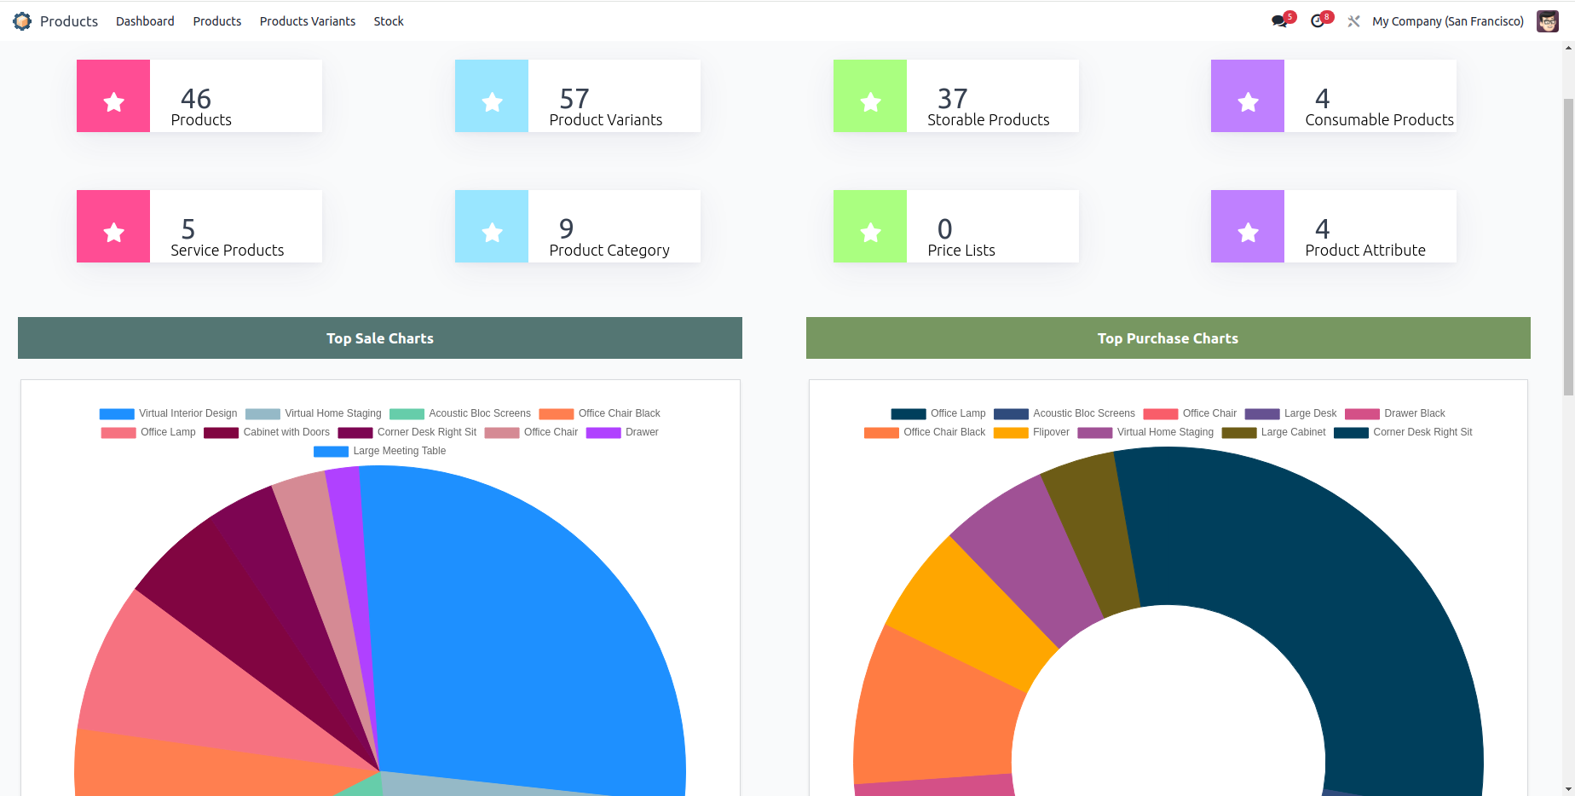Toggle Acoustic Bloc Screens in sale legend
The image size is (1575, 796).
[x=460, y=413]
